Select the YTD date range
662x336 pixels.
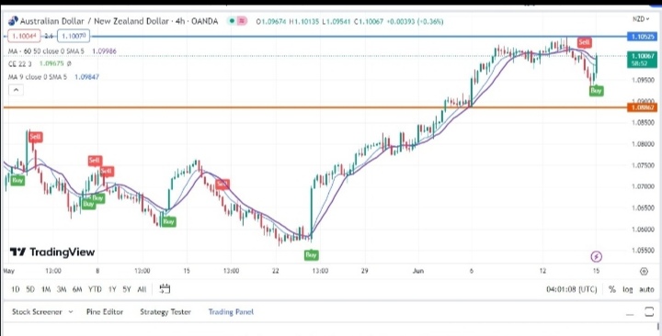[95, 289]
